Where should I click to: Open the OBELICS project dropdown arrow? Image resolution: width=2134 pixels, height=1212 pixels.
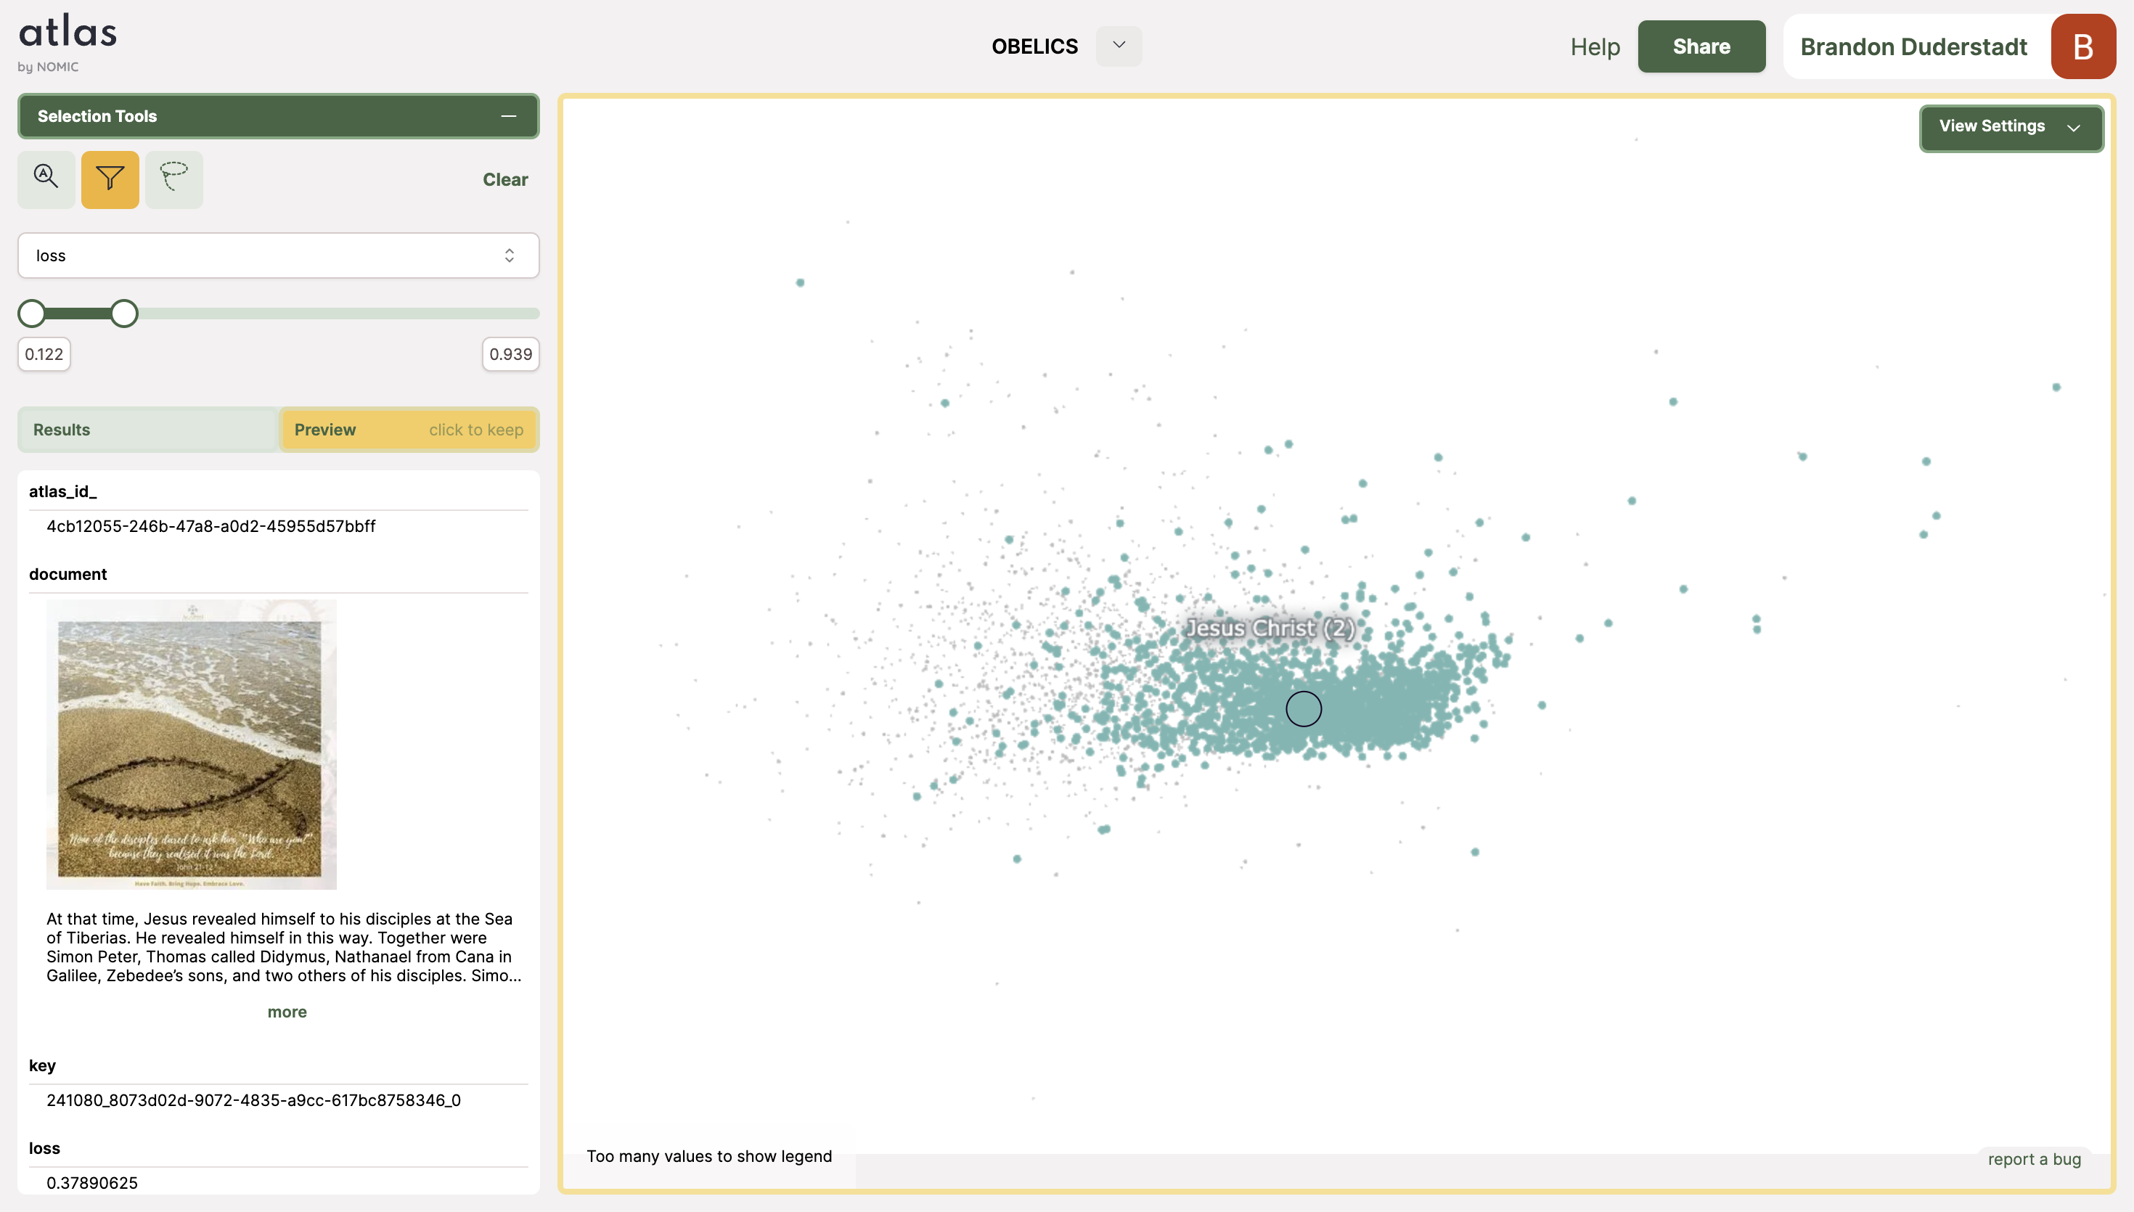pyautogui.click(x=1119, y=46)
